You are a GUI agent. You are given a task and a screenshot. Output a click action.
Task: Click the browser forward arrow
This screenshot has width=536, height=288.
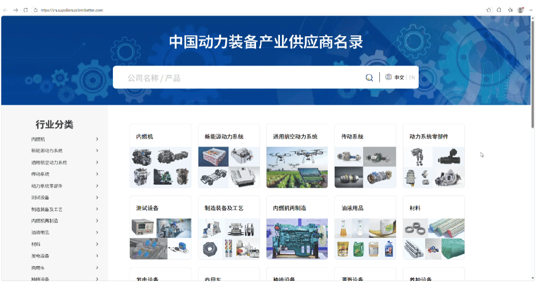point(15,10)
